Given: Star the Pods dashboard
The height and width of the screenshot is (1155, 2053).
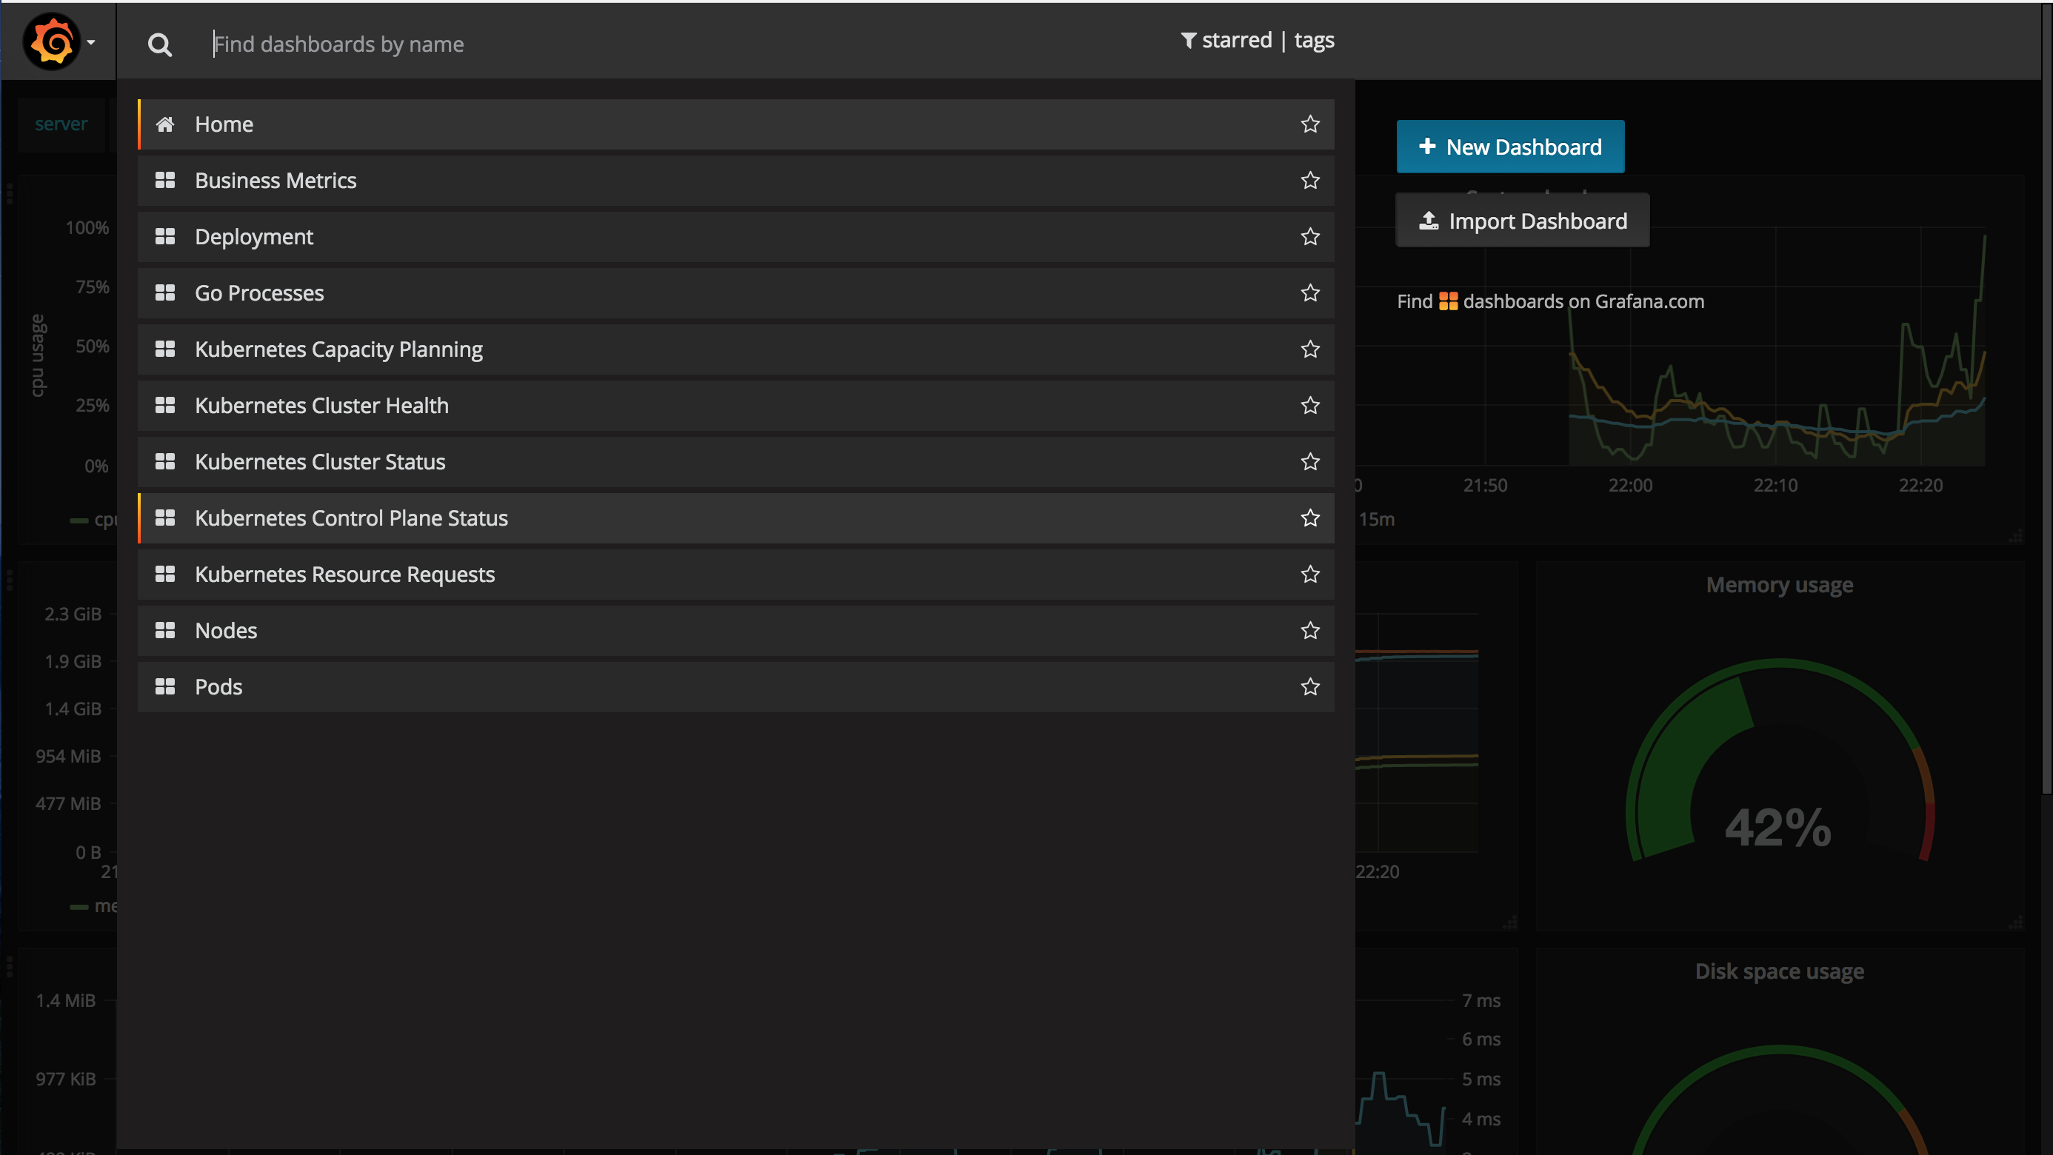Looking at the screenshot, I should (1310, 687).
